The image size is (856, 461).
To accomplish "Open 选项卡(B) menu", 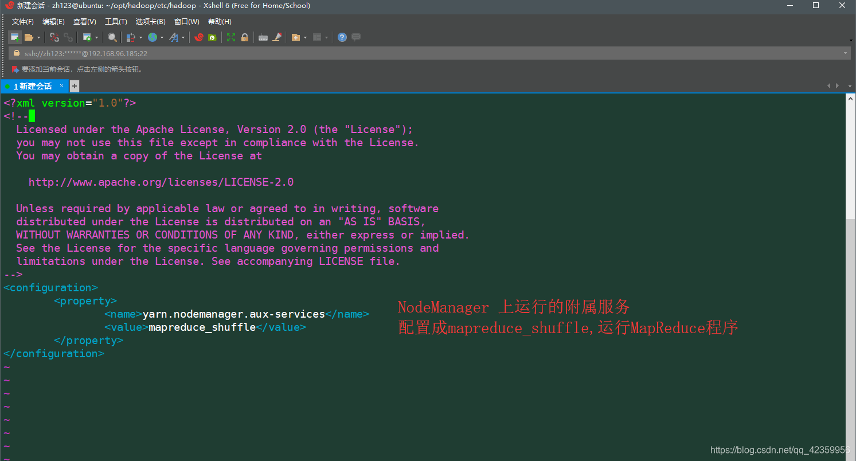I will (x=151, y=22).
